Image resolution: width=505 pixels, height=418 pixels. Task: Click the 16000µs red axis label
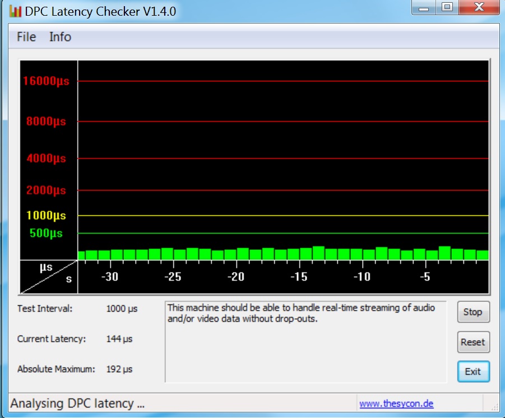46,81
